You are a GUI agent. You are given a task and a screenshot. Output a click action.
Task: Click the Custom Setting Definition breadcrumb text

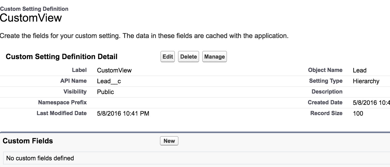[34, 9]
